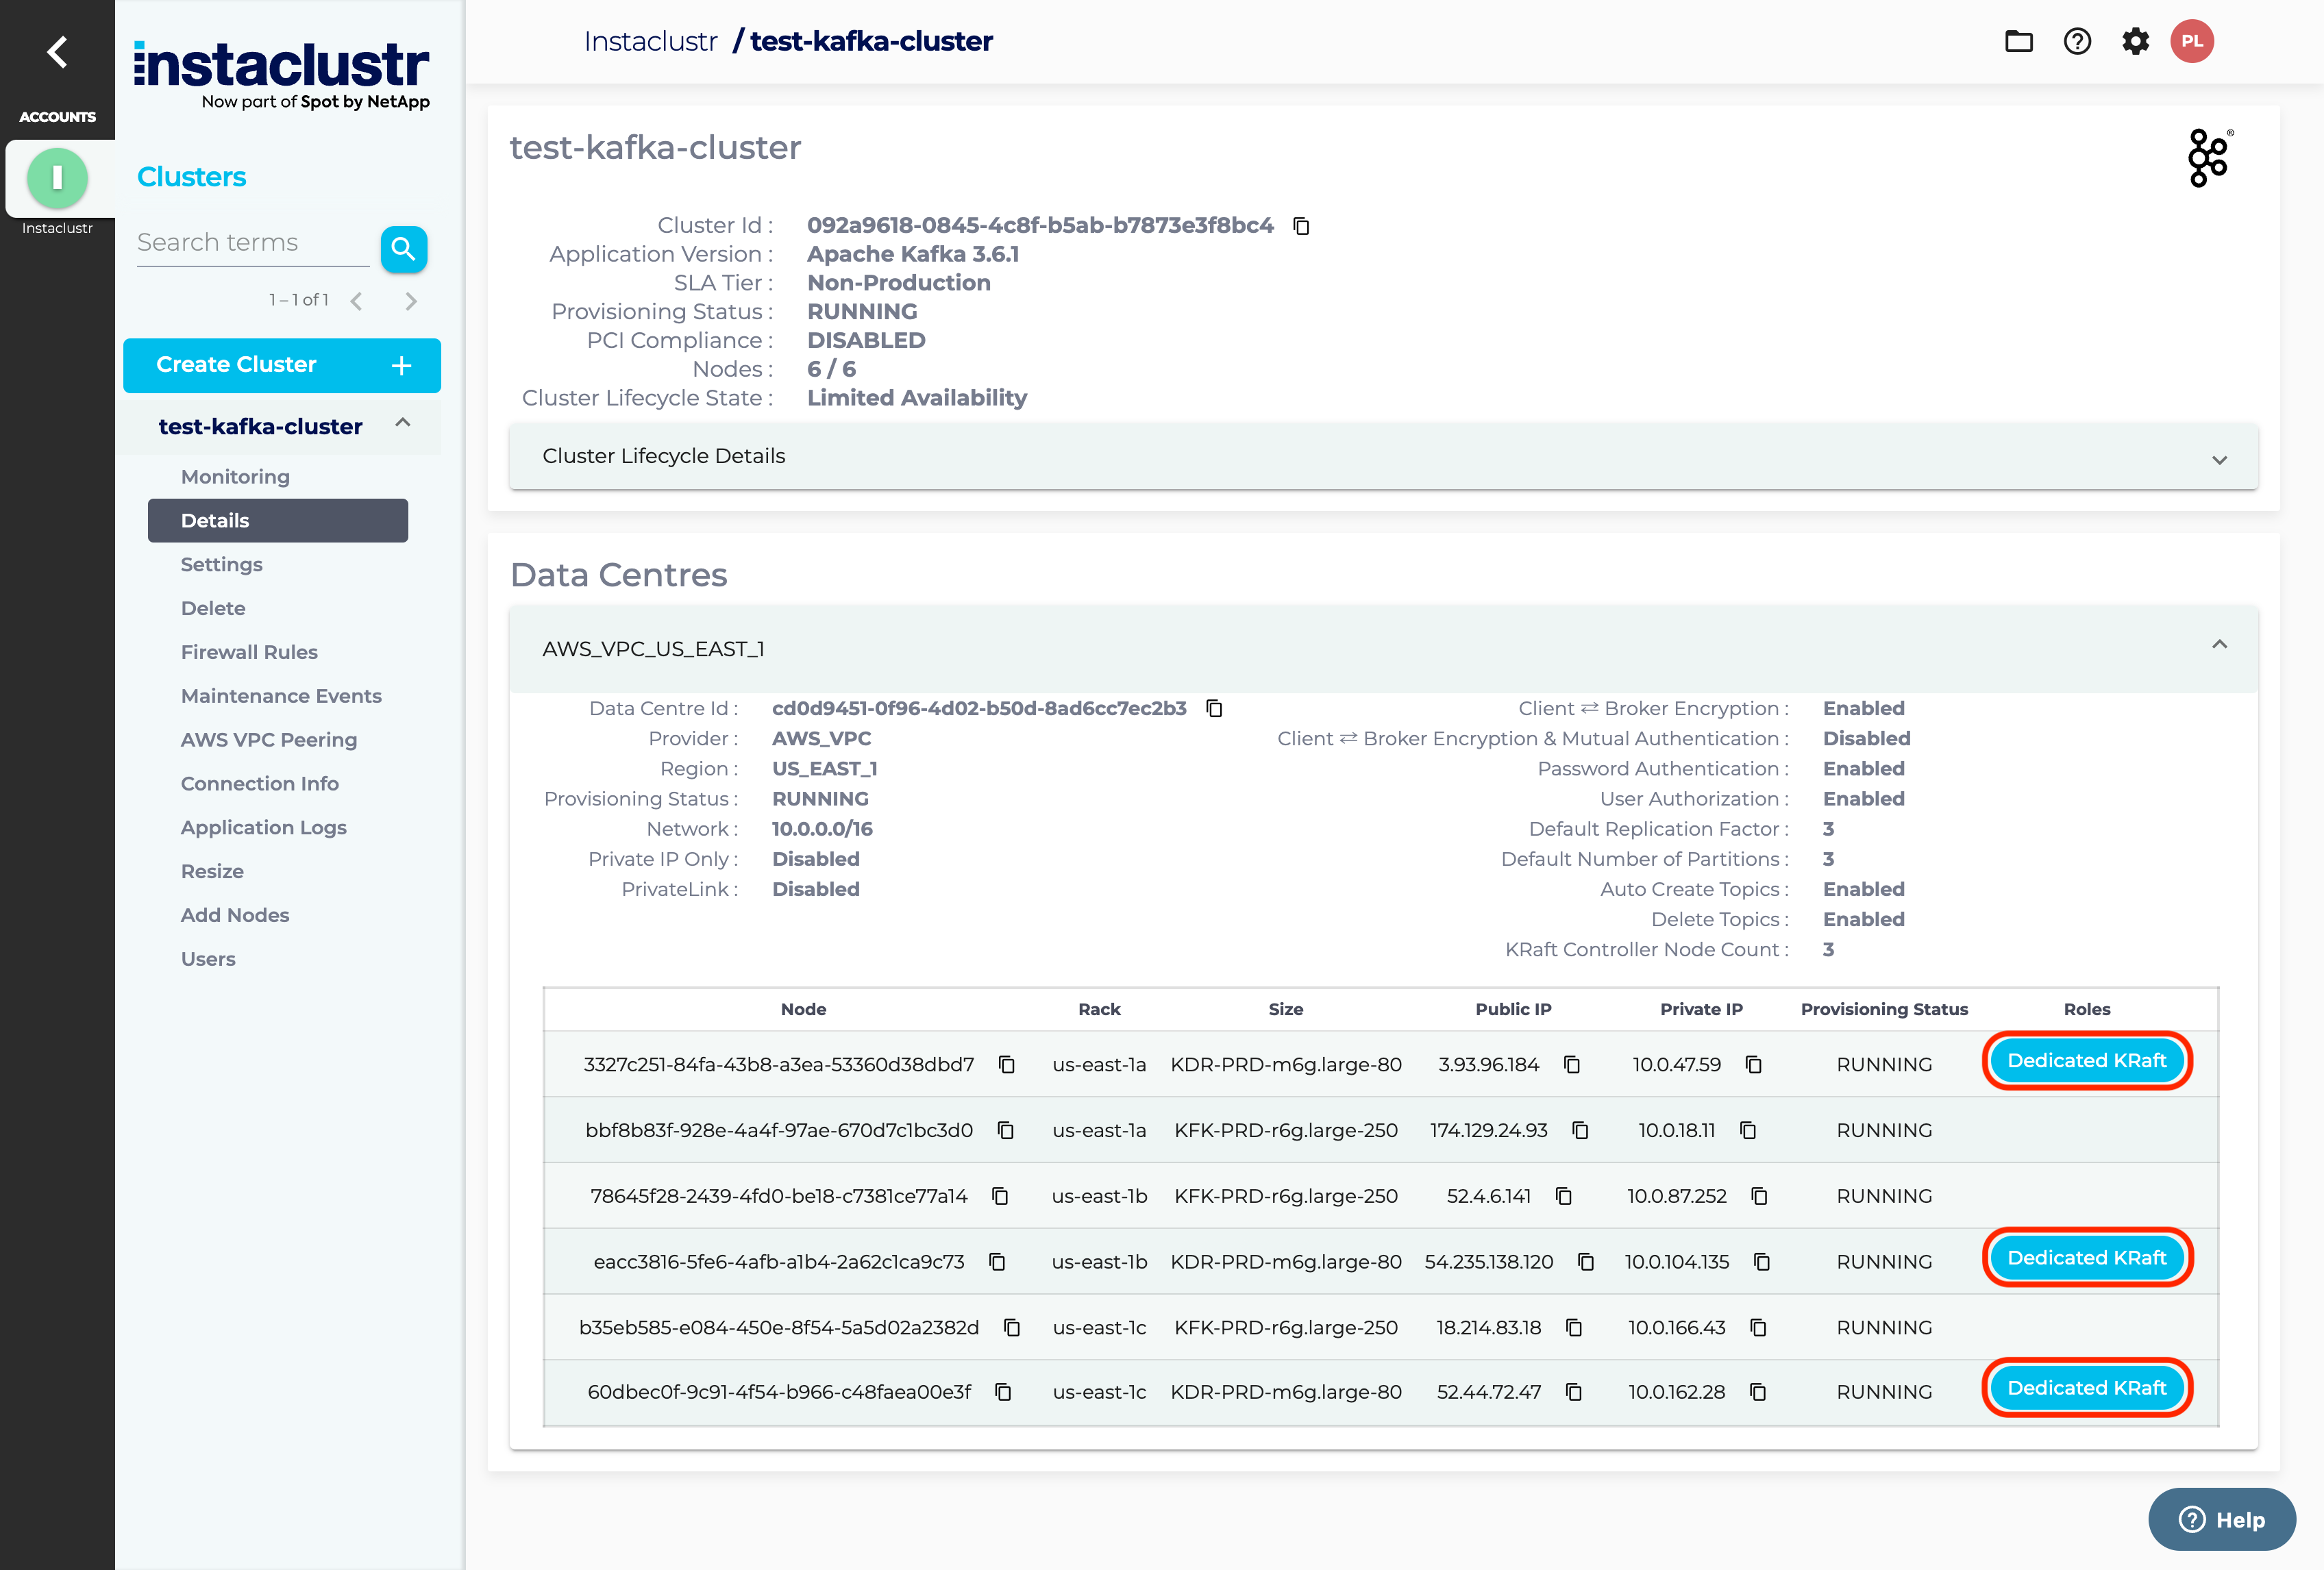
Task: Go back with Accounts arrow icon
Action: (57, 52)
